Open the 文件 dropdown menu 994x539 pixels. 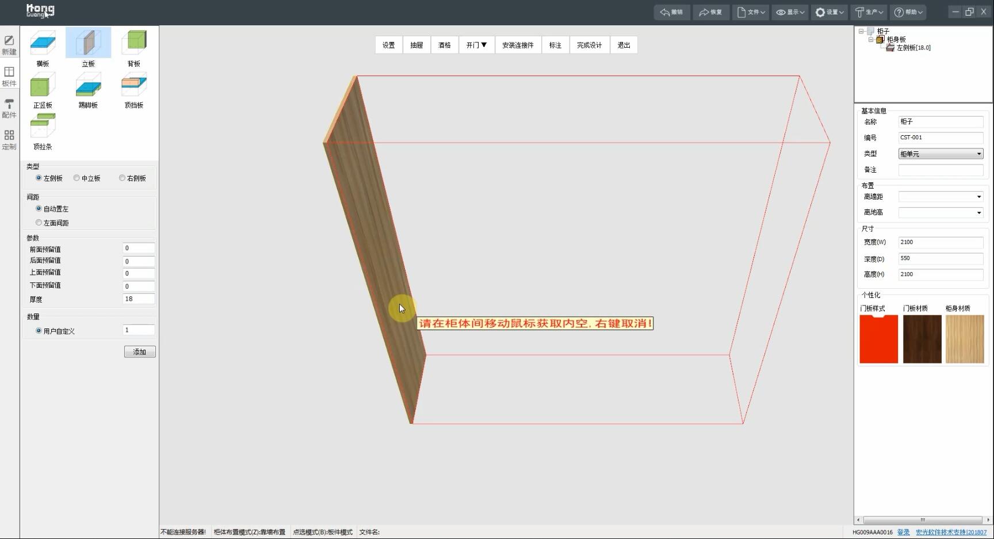pos(751,12)
